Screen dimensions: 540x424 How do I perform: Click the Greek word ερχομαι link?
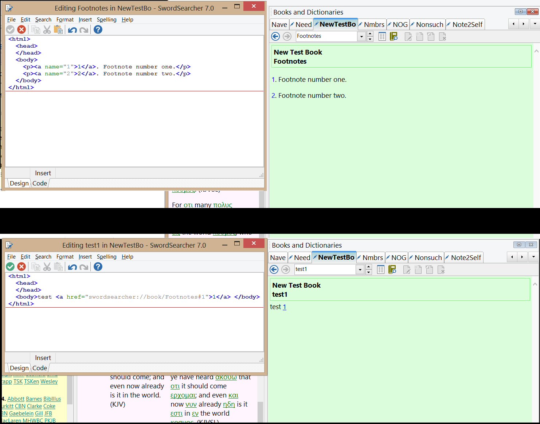(x=183, y=395)
